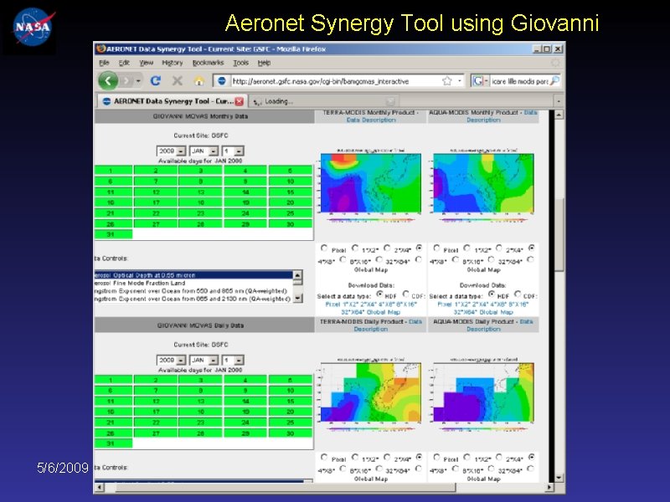The width and height of the screenshot is (670, 502).
Task: Select the Pixel radio for TERRA monthly product
Action: point(324,248)
